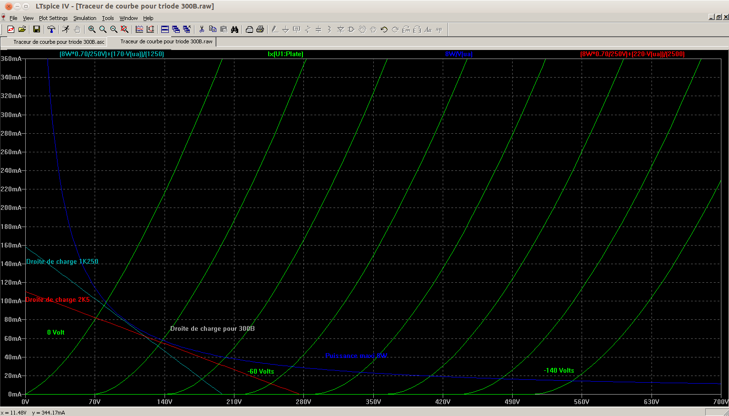The image size is (729, 416).
Task: Click the blue 8W/V(ua) trace label
Action: point(459,54)
